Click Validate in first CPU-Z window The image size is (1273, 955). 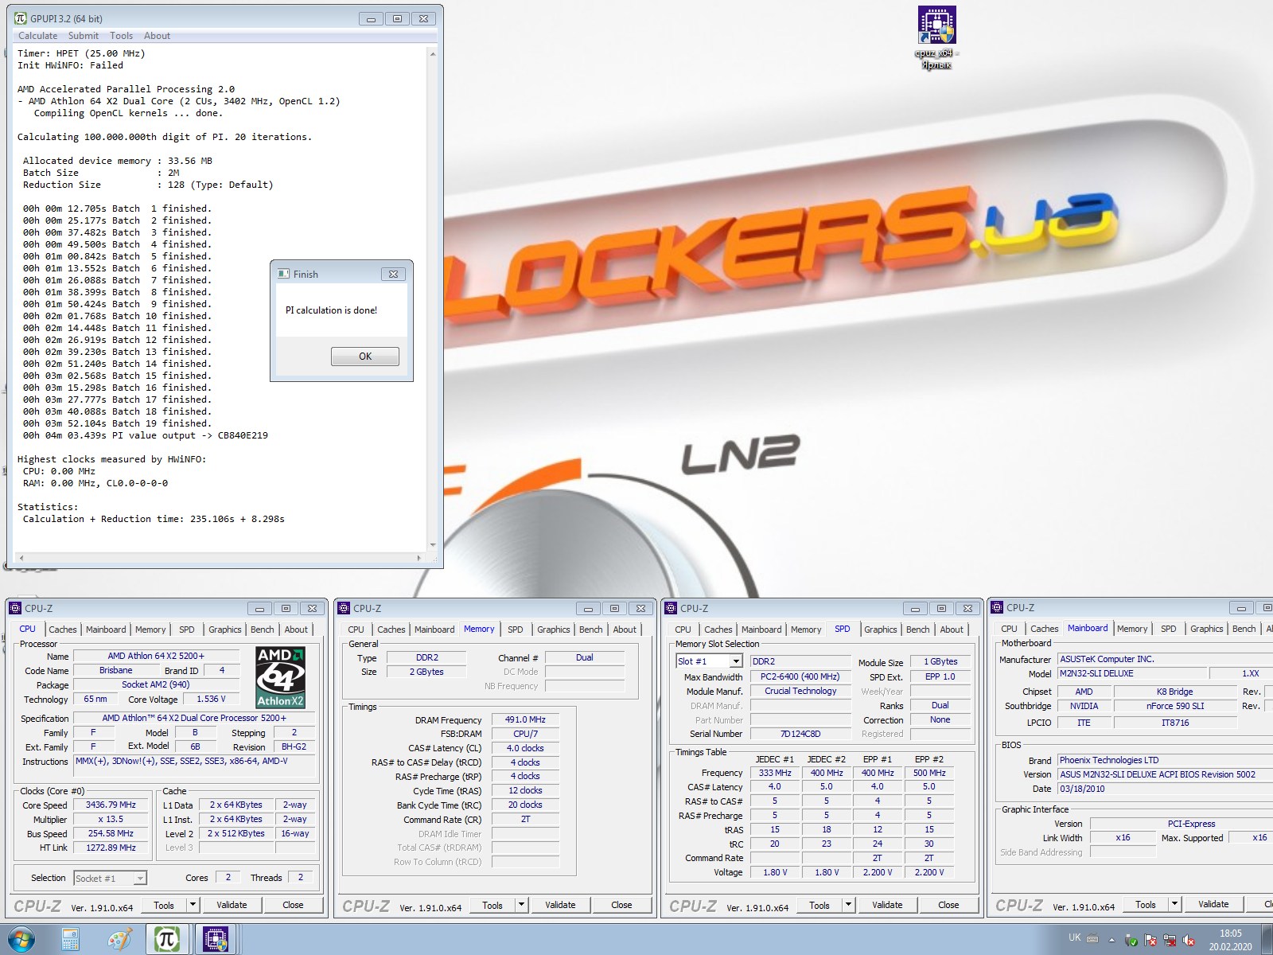click(x=232, y=905)
